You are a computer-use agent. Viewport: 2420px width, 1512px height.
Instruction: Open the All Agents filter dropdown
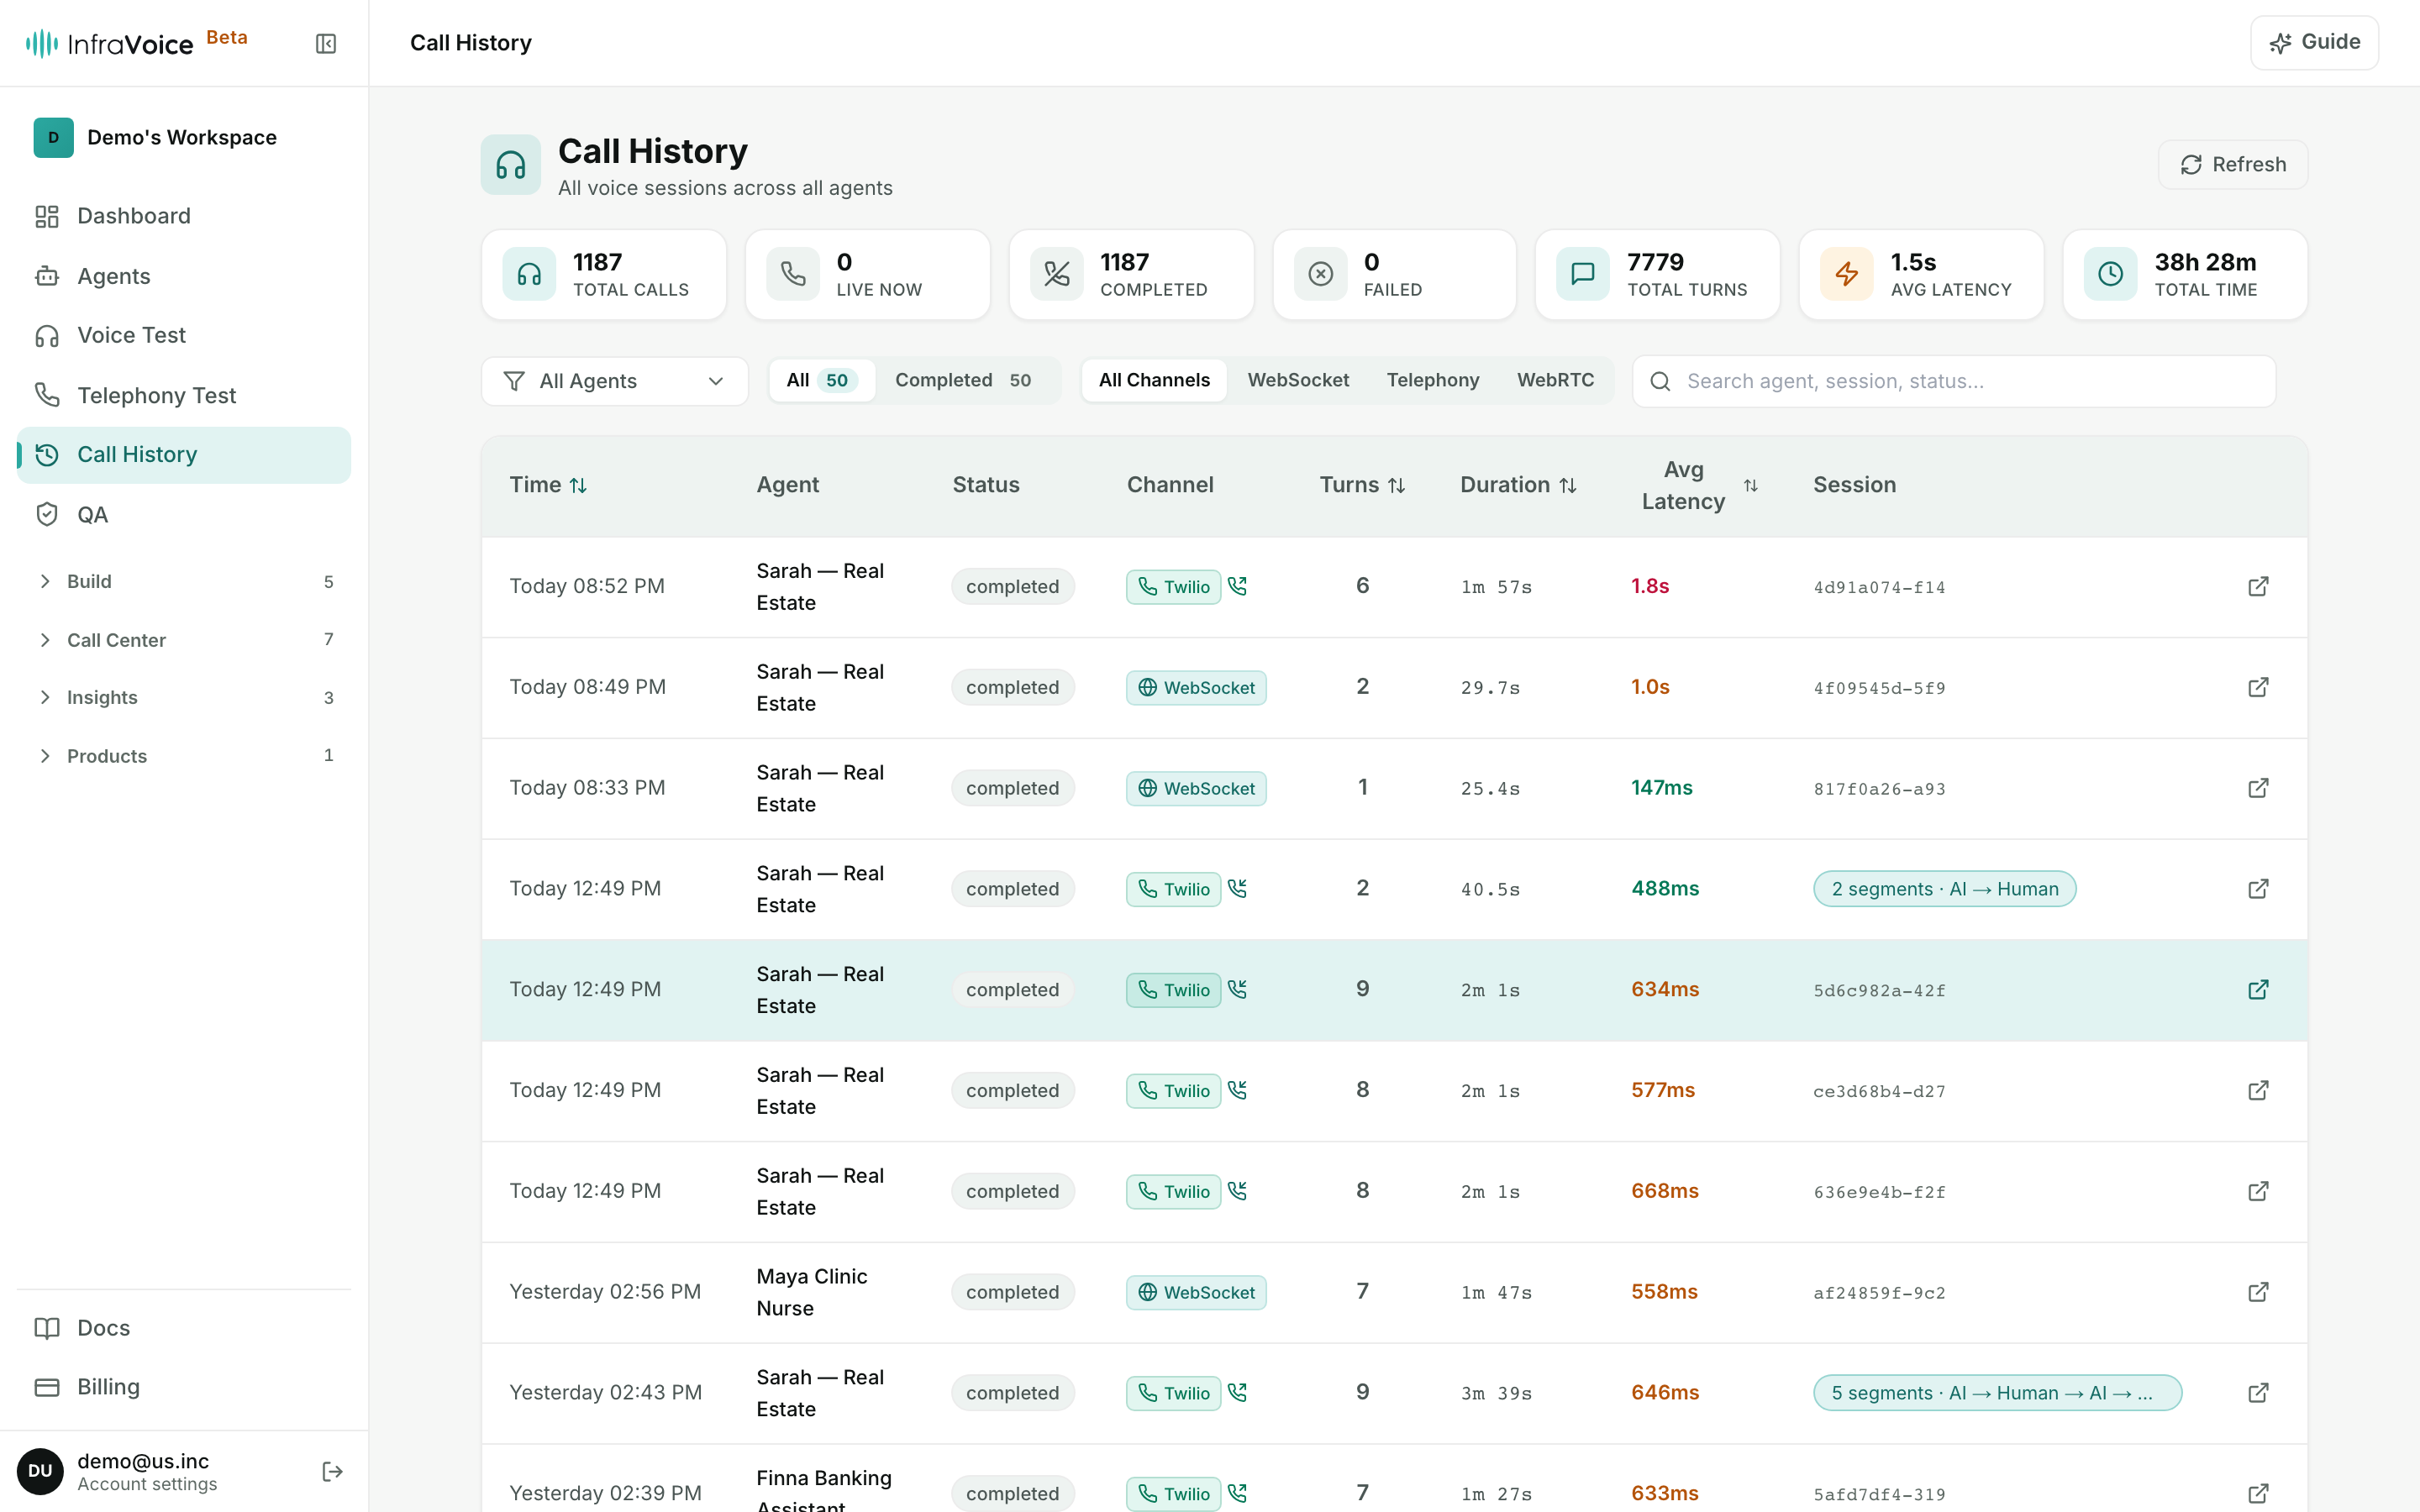point(614,381)
